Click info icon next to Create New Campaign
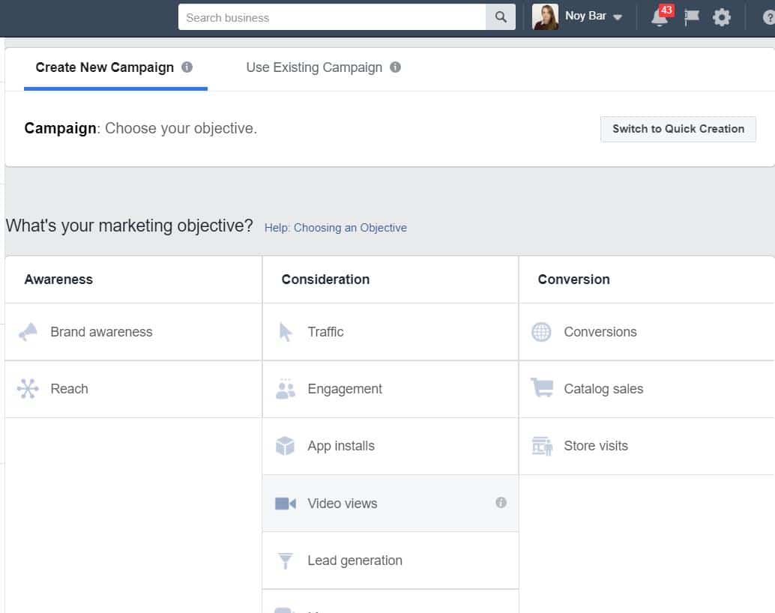Image resolution: width=775 pixels, height=613 pixels. [187, 67]
